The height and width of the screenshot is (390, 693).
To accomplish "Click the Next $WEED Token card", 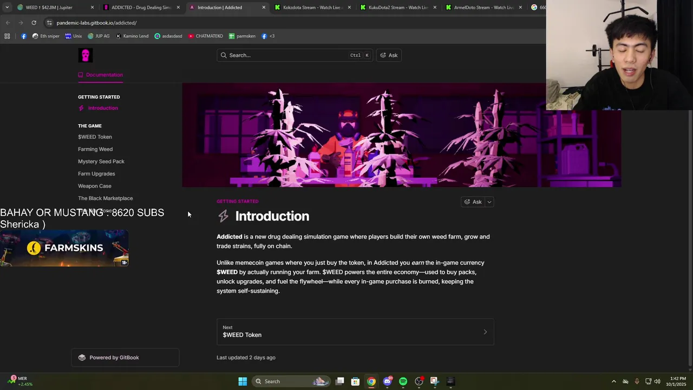I will (x=355, y=331).
